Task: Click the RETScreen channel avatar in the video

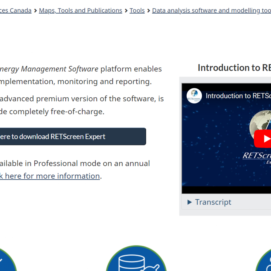Action: pyautogui.click(x=194, y=96)
